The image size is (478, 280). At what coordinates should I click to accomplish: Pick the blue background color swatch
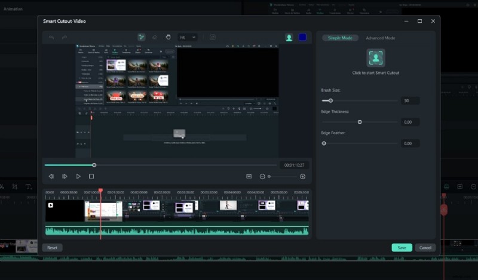pyautogui.click(x=302, y=37)
